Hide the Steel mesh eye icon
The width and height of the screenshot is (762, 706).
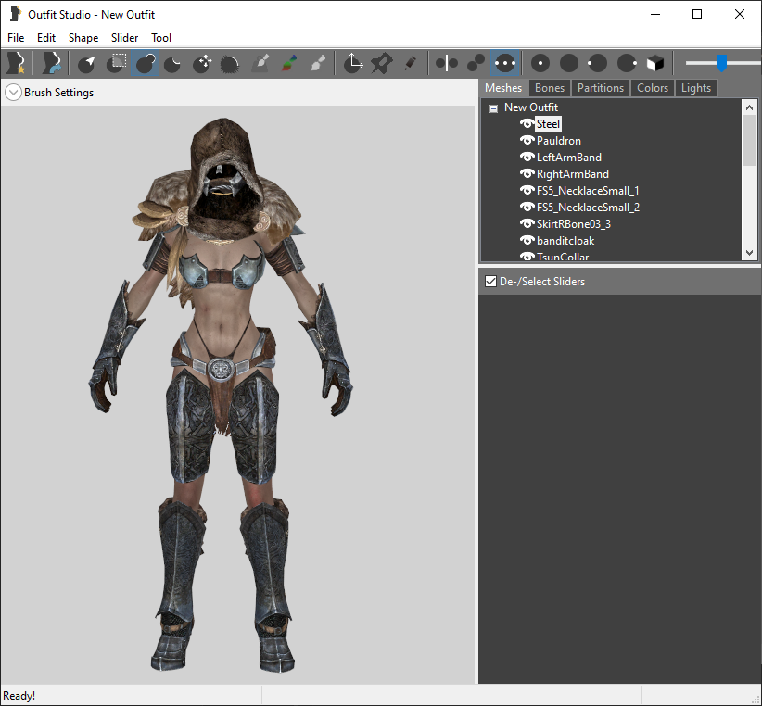pyautogui.click(x=527, y=124)
